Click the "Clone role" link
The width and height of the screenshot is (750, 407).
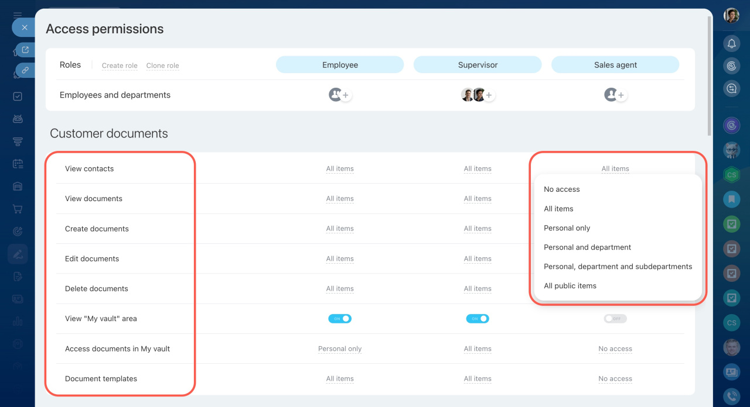[x=162, y=65]
